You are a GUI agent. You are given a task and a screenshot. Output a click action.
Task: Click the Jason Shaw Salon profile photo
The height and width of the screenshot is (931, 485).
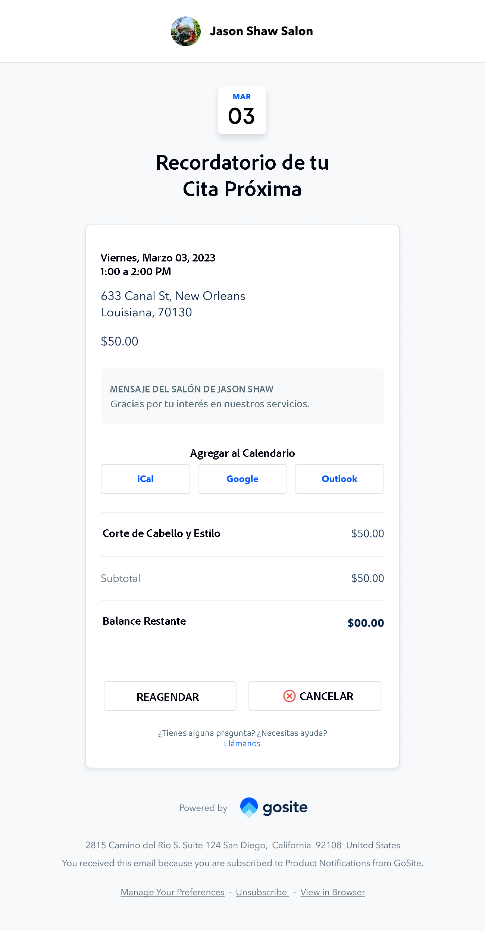[186, 31]
